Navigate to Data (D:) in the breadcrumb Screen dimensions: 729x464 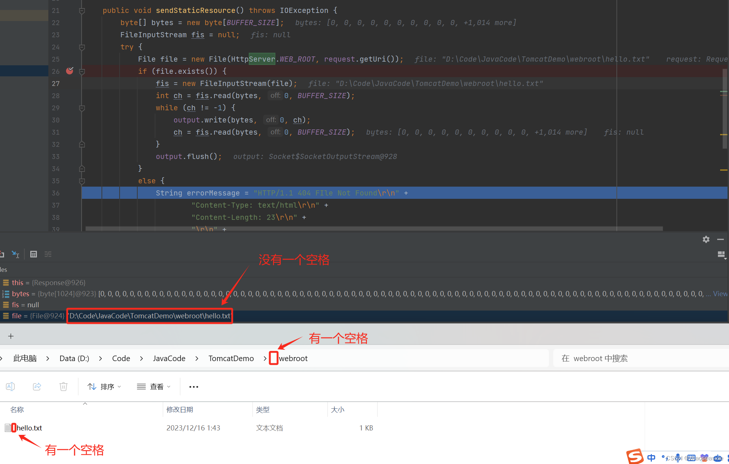[x=74, y=358]
